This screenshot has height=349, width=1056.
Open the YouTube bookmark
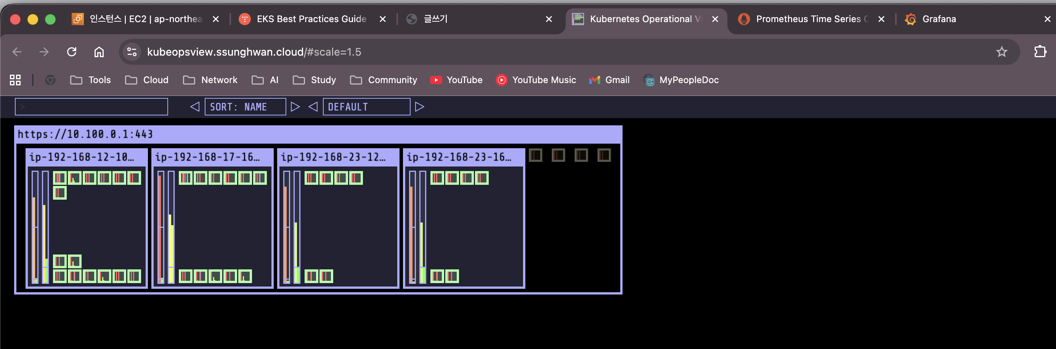coord(456,80)
